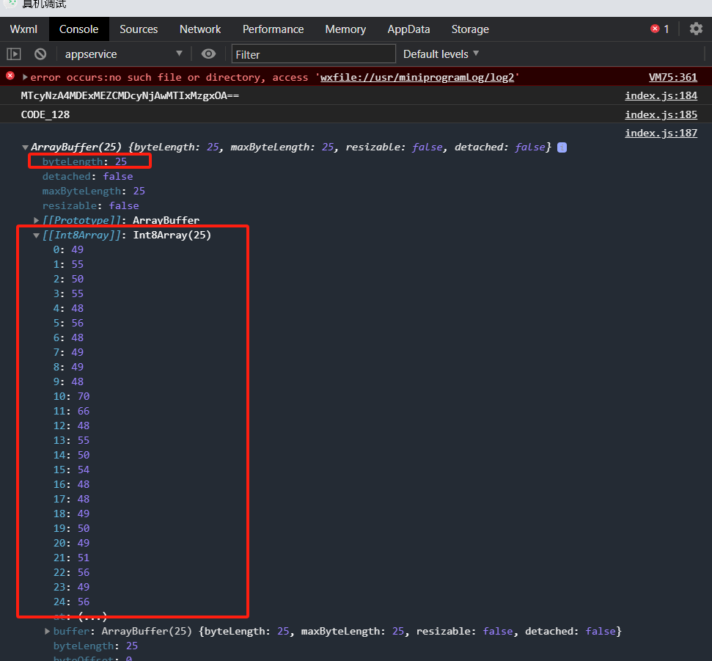Click array entry 21: 51

[71, 558]
